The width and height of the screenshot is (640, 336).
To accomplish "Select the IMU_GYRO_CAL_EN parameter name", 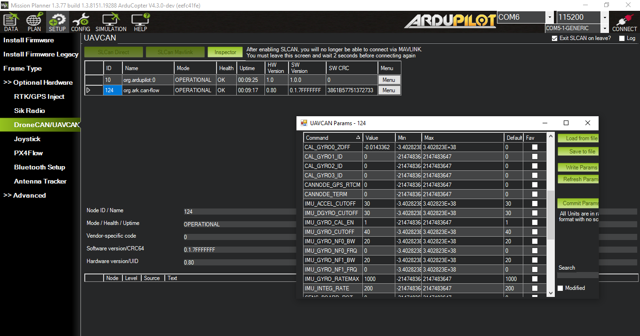I will [333, 223].
